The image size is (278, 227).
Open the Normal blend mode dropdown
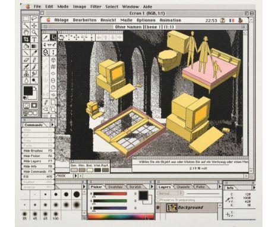(x=170, y=193)
